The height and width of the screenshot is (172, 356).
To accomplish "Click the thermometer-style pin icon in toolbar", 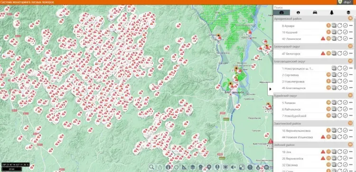I will [217, 167].
